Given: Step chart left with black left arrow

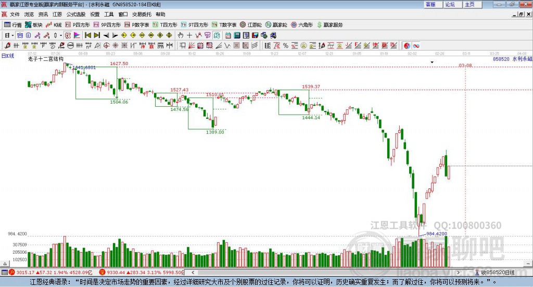Looking at the screenshot, I should [106, 35].
